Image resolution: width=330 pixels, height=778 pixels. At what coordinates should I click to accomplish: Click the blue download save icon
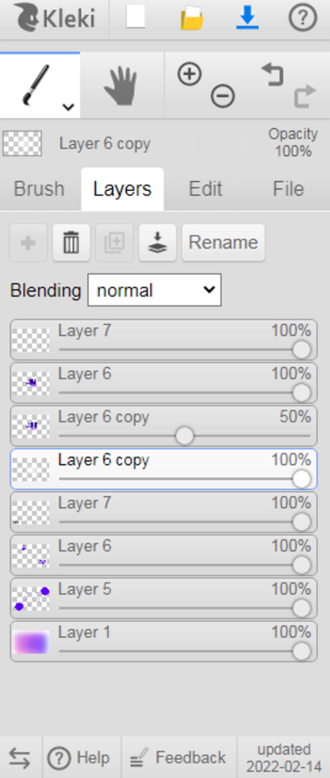coord(247,18)
